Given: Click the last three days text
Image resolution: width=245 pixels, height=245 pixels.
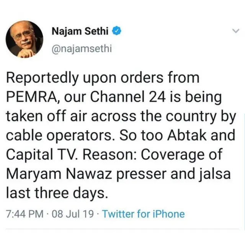Looking at the screenshot, I should tap(57, 193).
